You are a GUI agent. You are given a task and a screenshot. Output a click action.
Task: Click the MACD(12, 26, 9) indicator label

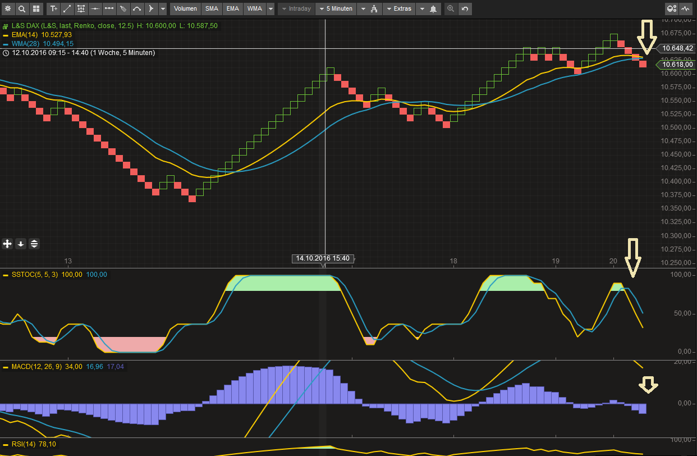click(x=37, y=366)
